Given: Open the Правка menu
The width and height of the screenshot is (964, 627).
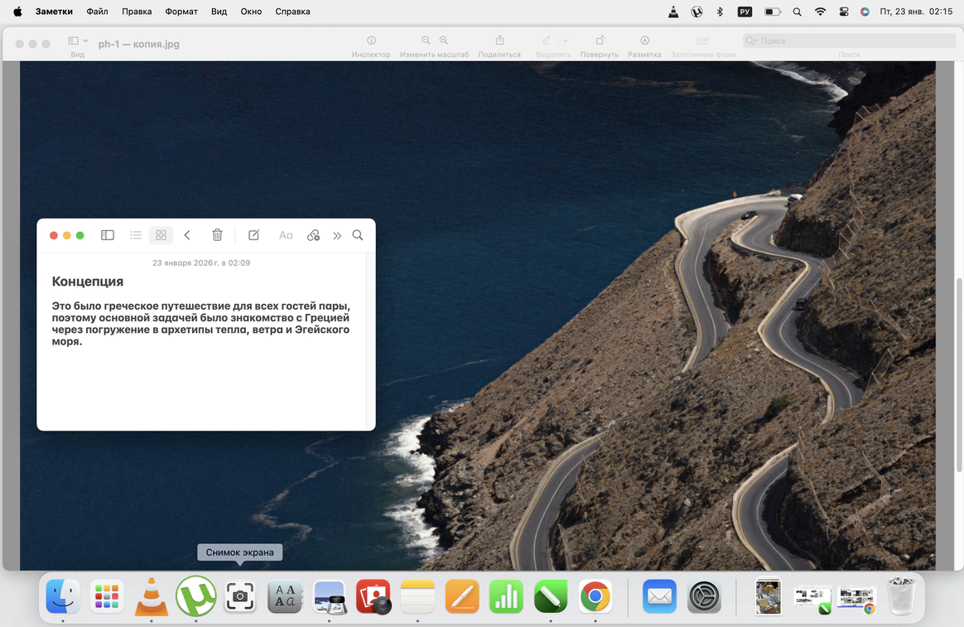Looking at the screenshot, I should point(137,12).
